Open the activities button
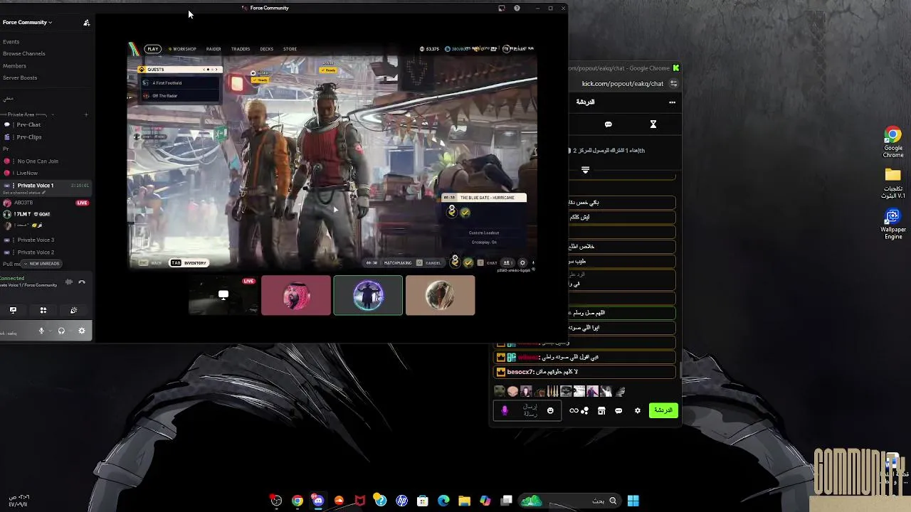Screen dimensions: 911x512 [x=43, y=310]
